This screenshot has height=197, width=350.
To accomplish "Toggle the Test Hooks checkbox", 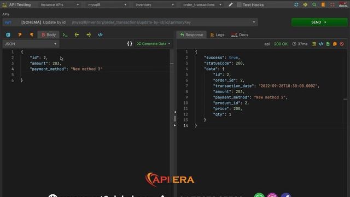I will coord(239,5).
